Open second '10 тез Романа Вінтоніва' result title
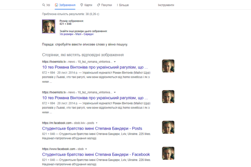The width and height of the screenshot is (251, 167). tap(95, 98)
